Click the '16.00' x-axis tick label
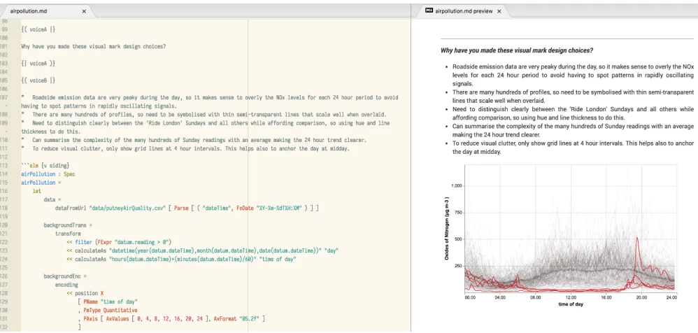This screenshot has height=333, width=698. point(606,297)
